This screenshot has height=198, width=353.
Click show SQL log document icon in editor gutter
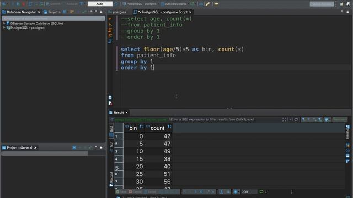point(110,97)
